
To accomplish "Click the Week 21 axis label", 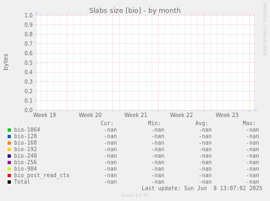I will [x=136, y=115].
